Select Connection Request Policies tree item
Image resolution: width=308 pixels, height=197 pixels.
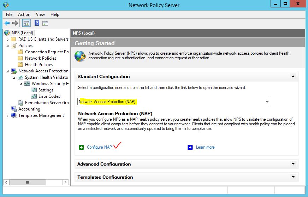coord(47,52)
